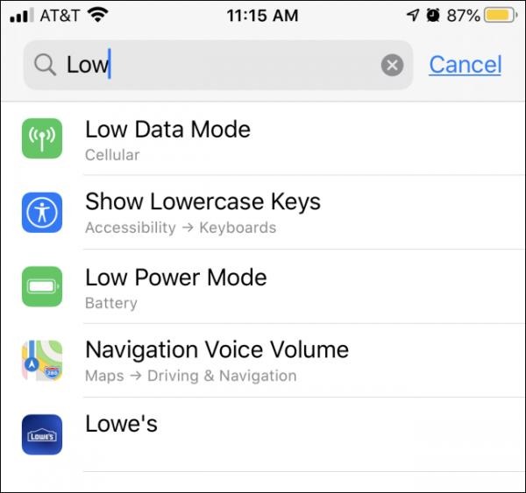
Task: Tap the alarm clock status icon
Action: [433, 15]
